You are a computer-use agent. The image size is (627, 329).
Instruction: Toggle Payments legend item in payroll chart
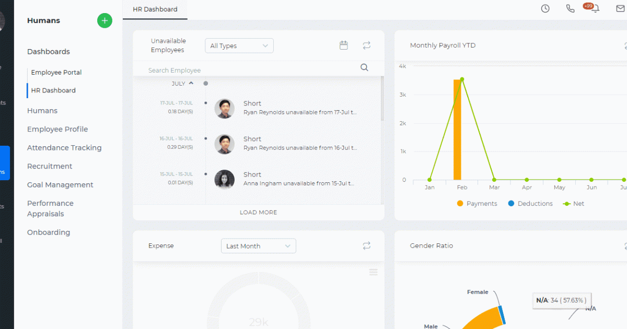477,204
